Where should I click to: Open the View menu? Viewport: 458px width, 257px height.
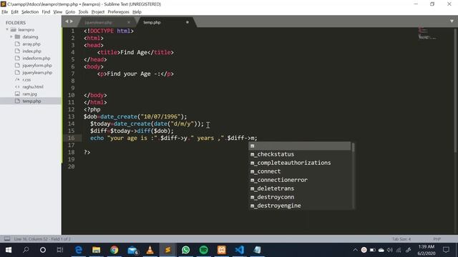tap(57, 12)
